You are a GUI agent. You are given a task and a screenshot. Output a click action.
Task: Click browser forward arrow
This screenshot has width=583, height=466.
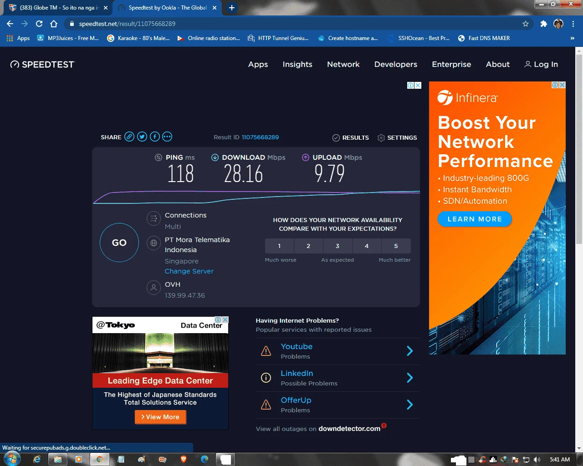25,24
